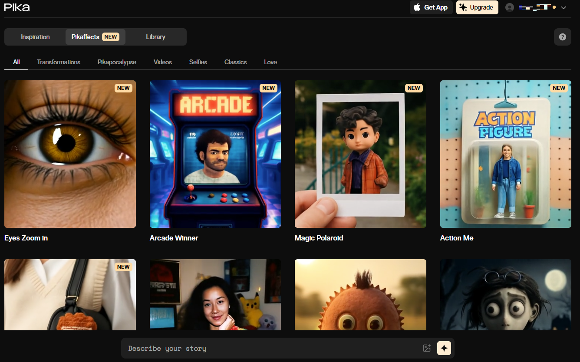Image resolution: width=580 pixels, height=362 pixels.
Task: Click the Describe your story input field
Action: point(269,348)
